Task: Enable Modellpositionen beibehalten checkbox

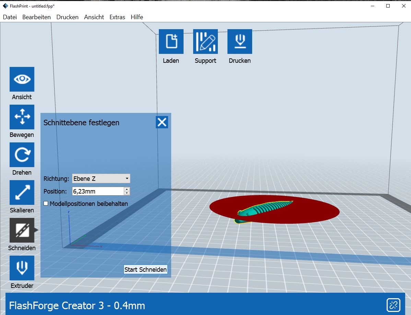Action: (46, 203)
